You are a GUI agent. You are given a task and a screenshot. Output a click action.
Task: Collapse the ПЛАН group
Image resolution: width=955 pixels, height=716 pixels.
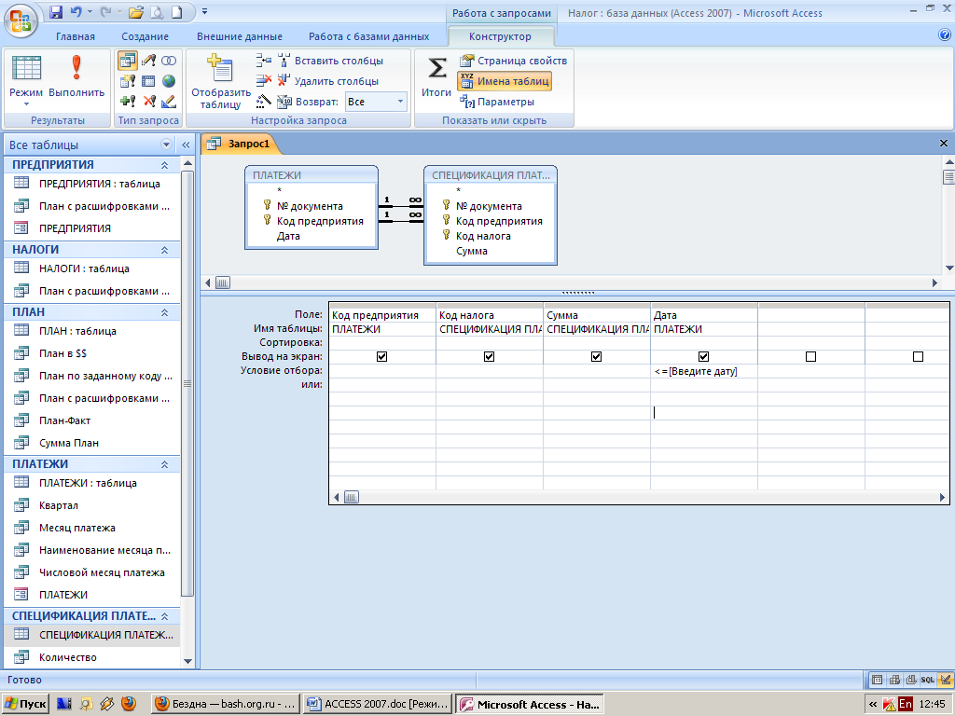click(164, 312)
